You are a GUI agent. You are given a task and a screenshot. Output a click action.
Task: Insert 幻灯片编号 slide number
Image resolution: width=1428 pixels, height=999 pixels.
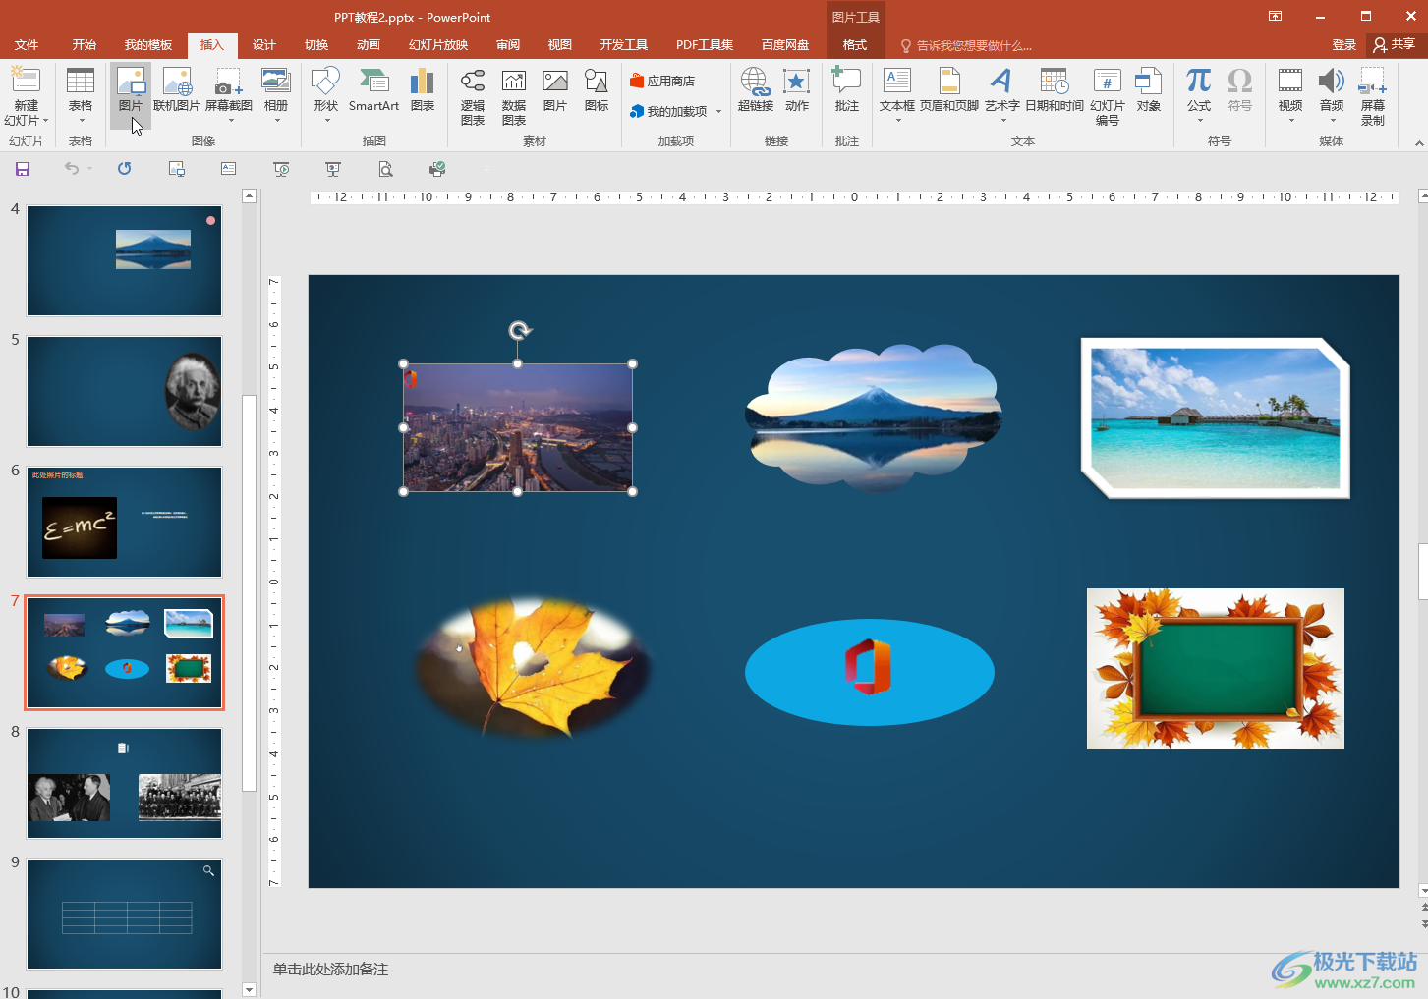coord(1108,96)
